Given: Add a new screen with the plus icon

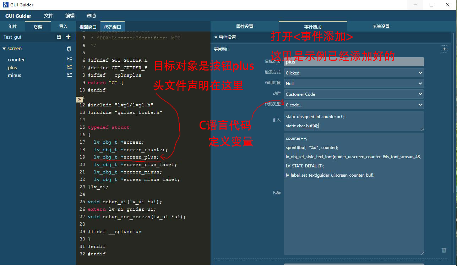Looking at the screenshot, I should tap(68, 37).
